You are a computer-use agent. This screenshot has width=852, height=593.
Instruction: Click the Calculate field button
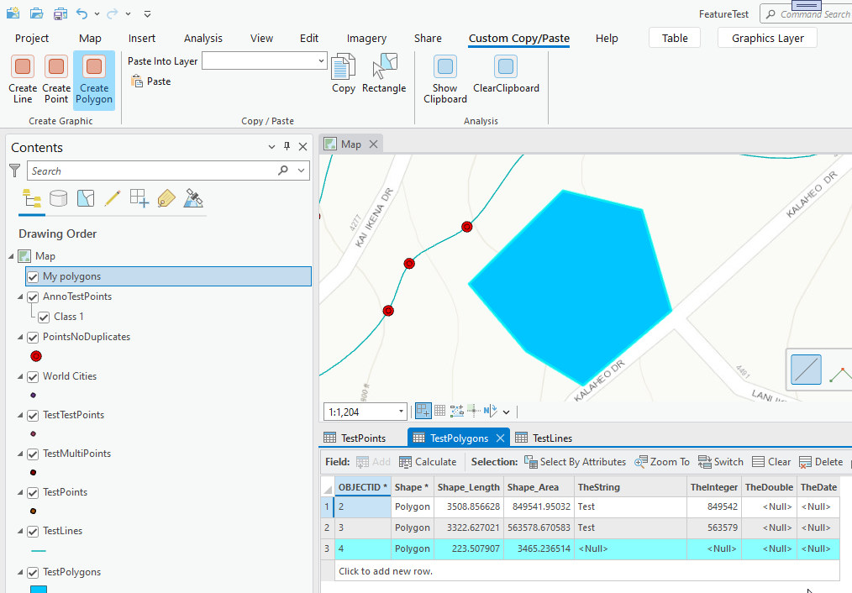click(428, 462)
